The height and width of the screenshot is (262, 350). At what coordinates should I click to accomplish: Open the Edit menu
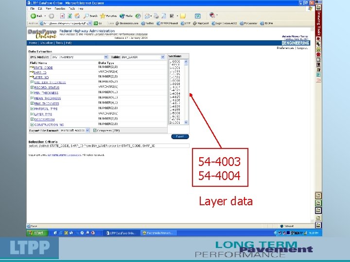tap(40, 8)
